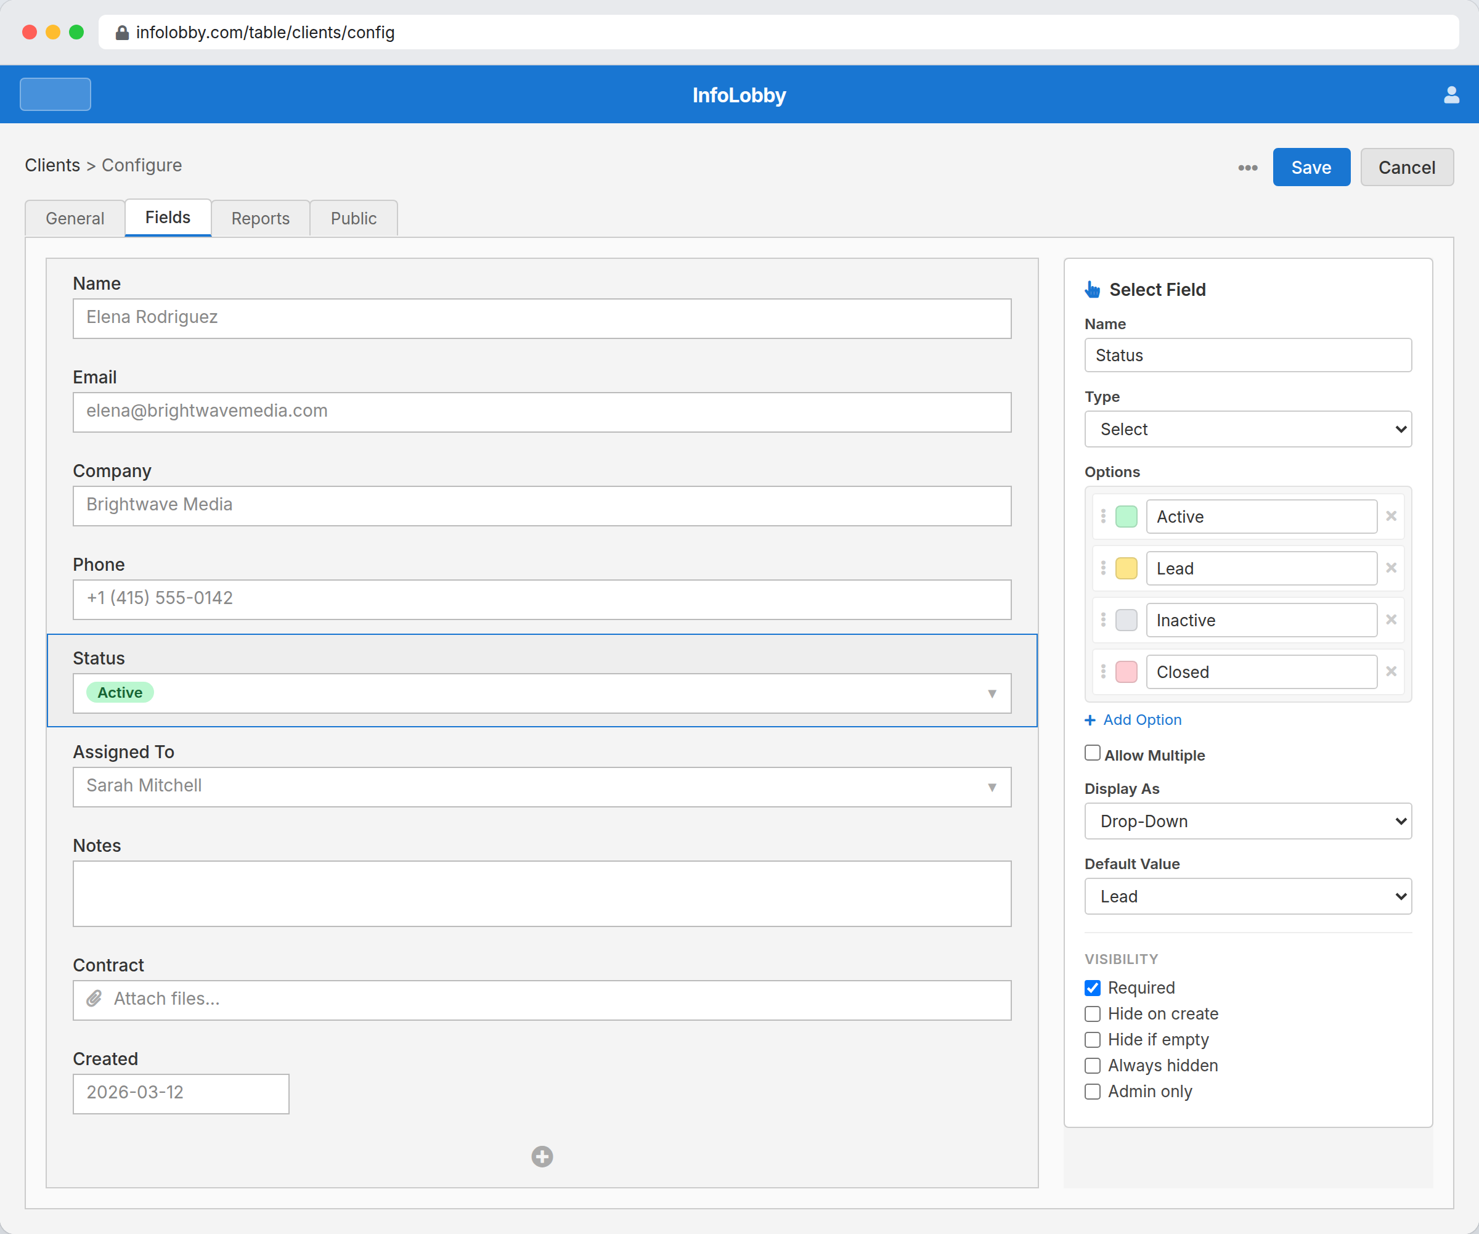The height and width of the screenshot is (1234, 1479).
Task: Delete the Closed option
Action: (x=1391, y=671)
